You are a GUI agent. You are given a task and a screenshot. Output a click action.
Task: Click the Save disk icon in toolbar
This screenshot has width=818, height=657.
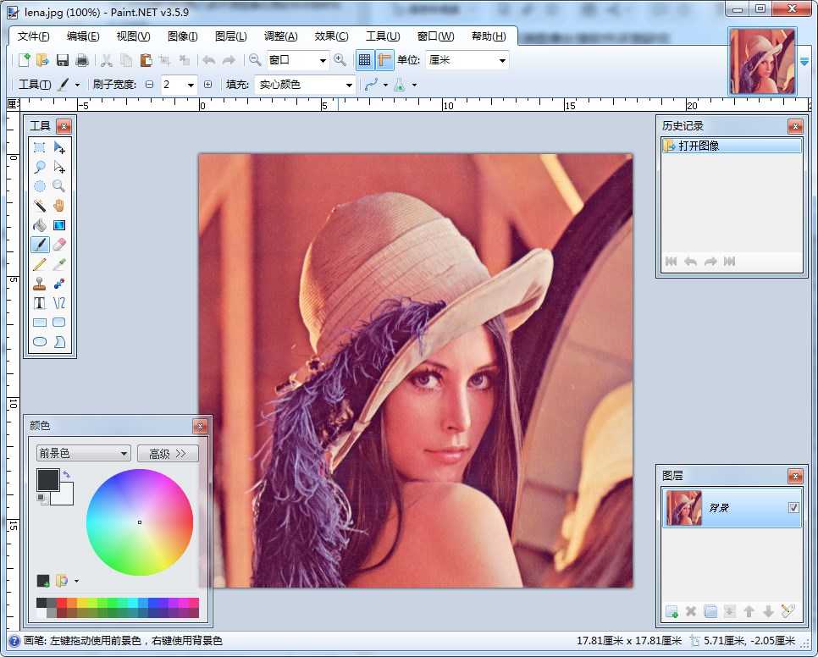[x=63, y=60]
